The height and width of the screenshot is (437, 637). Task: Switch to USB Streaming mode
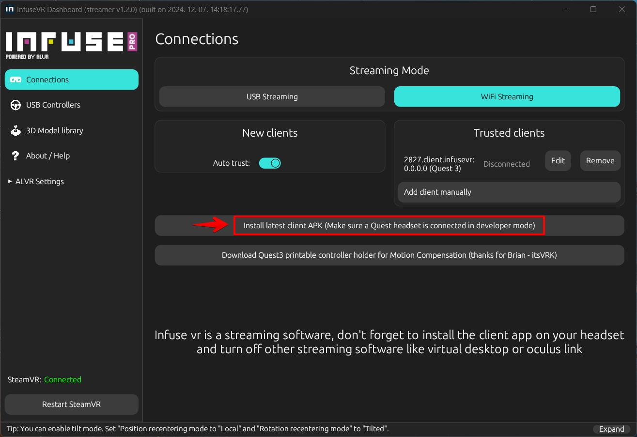point(272,96)
